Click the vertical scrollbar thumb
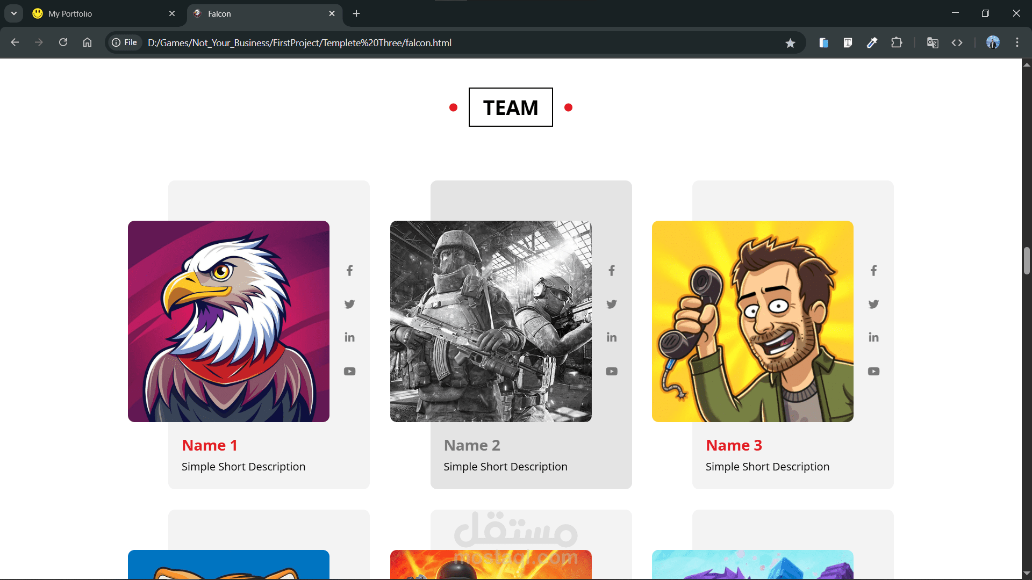 pyautogui.click(x=1027, y=260)
